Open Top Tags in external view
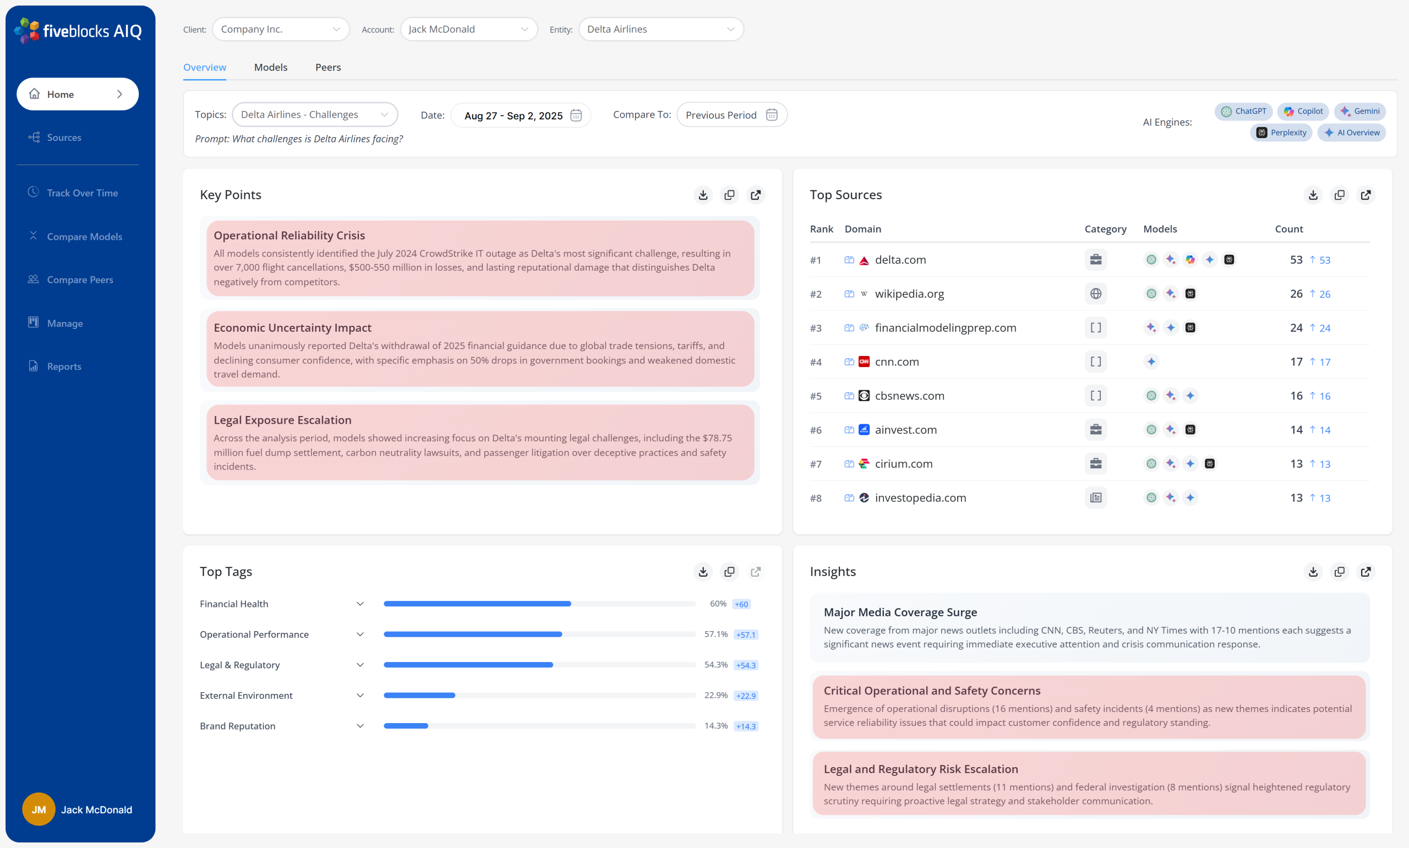 (755, 571)
